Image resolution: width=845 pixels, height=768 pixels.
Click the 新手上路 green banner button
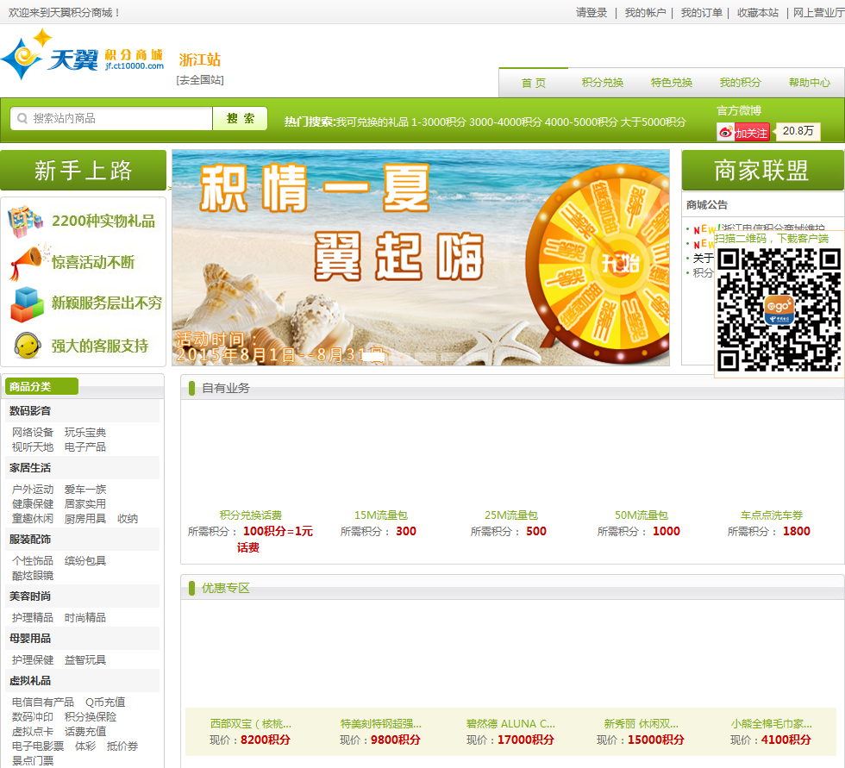click(x=83, y=170)
